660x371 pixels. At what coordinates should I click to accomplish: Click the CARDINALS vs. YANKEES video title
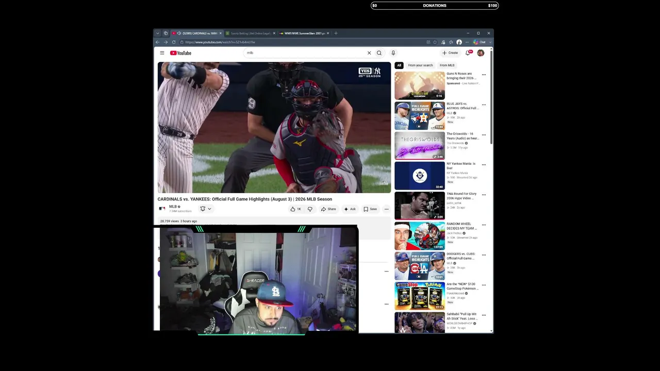(245, 199)
